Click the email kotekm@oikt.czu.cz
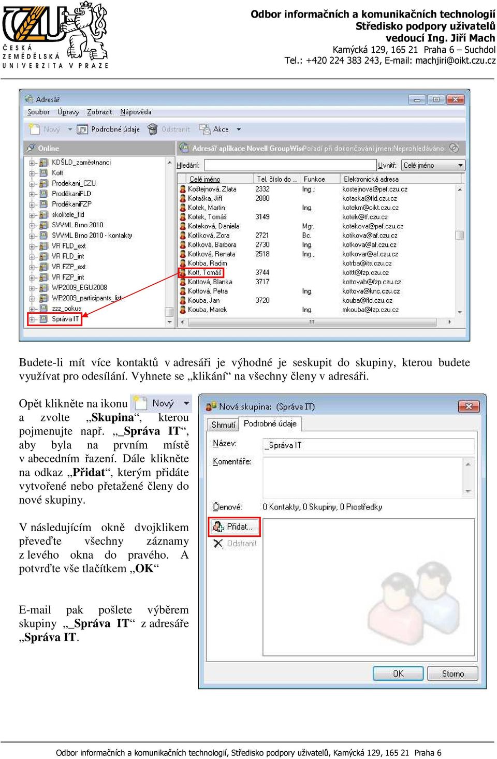 click(x=370, y=208)
